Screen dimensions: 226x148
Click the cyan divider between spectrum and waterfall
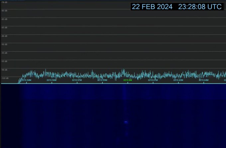113,83
